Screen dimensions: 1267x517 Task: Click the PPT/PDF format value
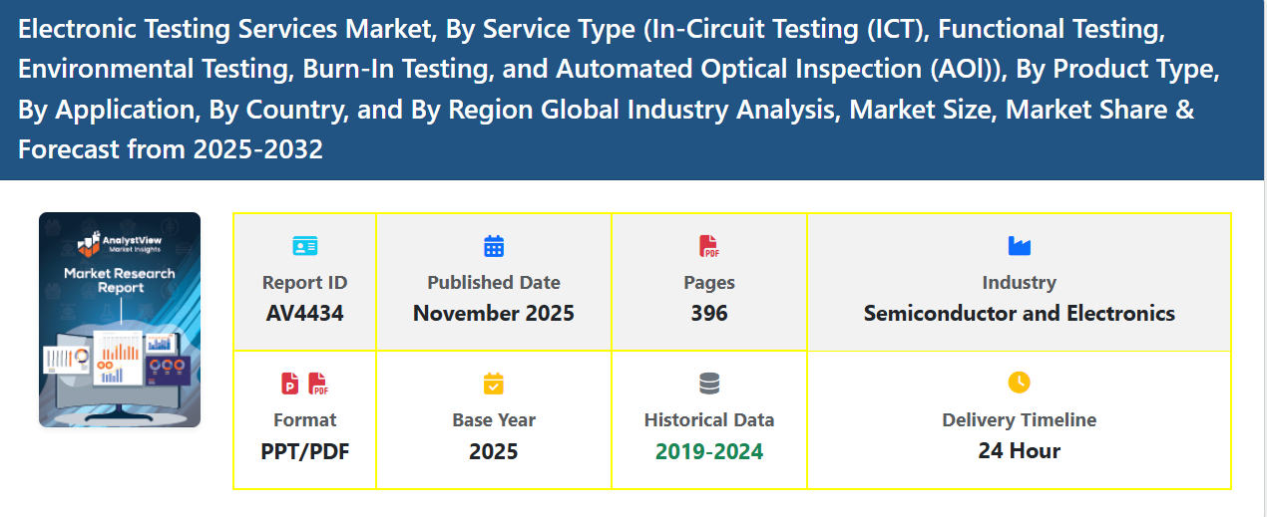304,451
